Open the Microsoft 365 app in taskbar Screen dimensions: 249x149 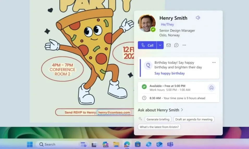click(x=105, y=144)
